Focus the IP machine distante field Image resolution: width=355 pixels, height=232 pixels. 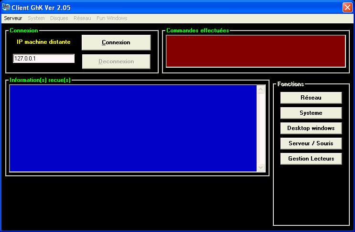[x=43, y=59]
